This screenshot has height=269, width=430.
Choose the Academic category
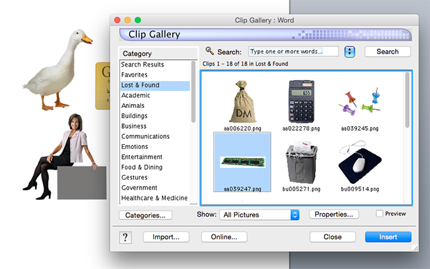(155, 95)
